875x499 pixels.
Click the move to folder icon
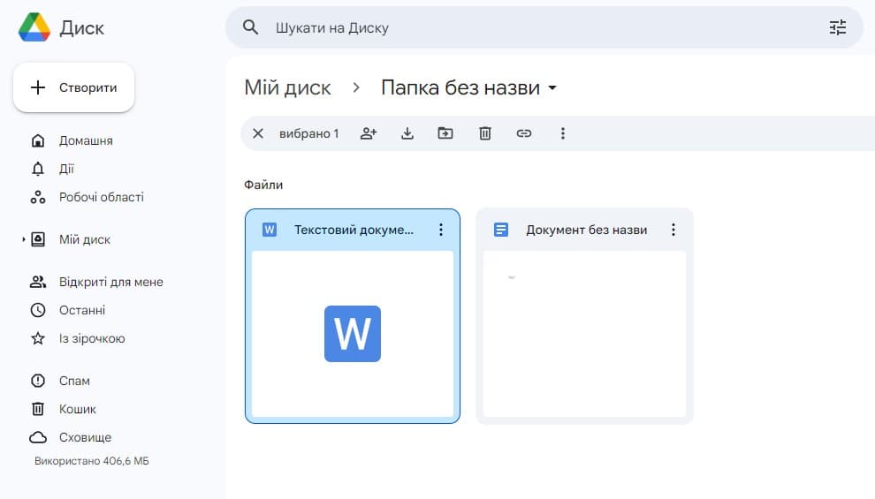445,133
